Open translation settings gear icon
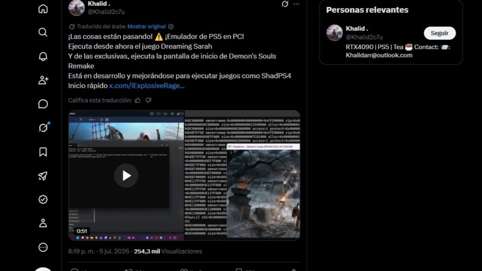 pos(171,26)
